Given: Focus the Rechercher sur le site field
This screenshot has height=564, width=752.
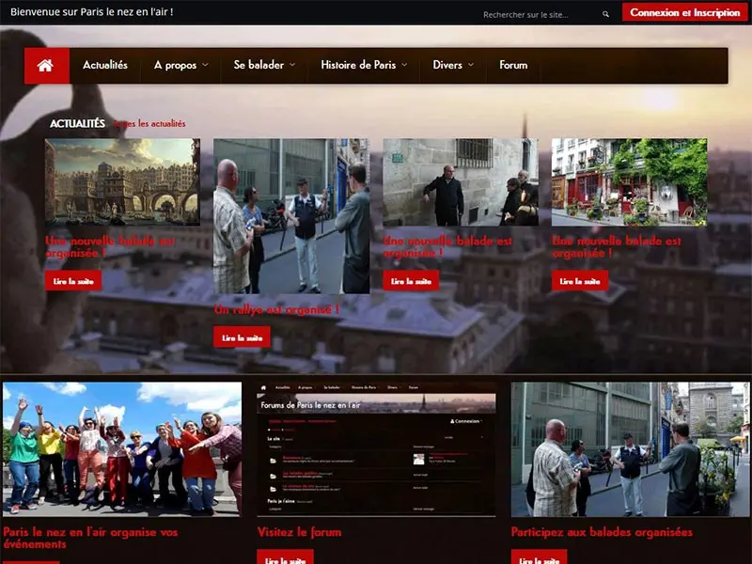Looking at the screenshot, I should (536, 15).
